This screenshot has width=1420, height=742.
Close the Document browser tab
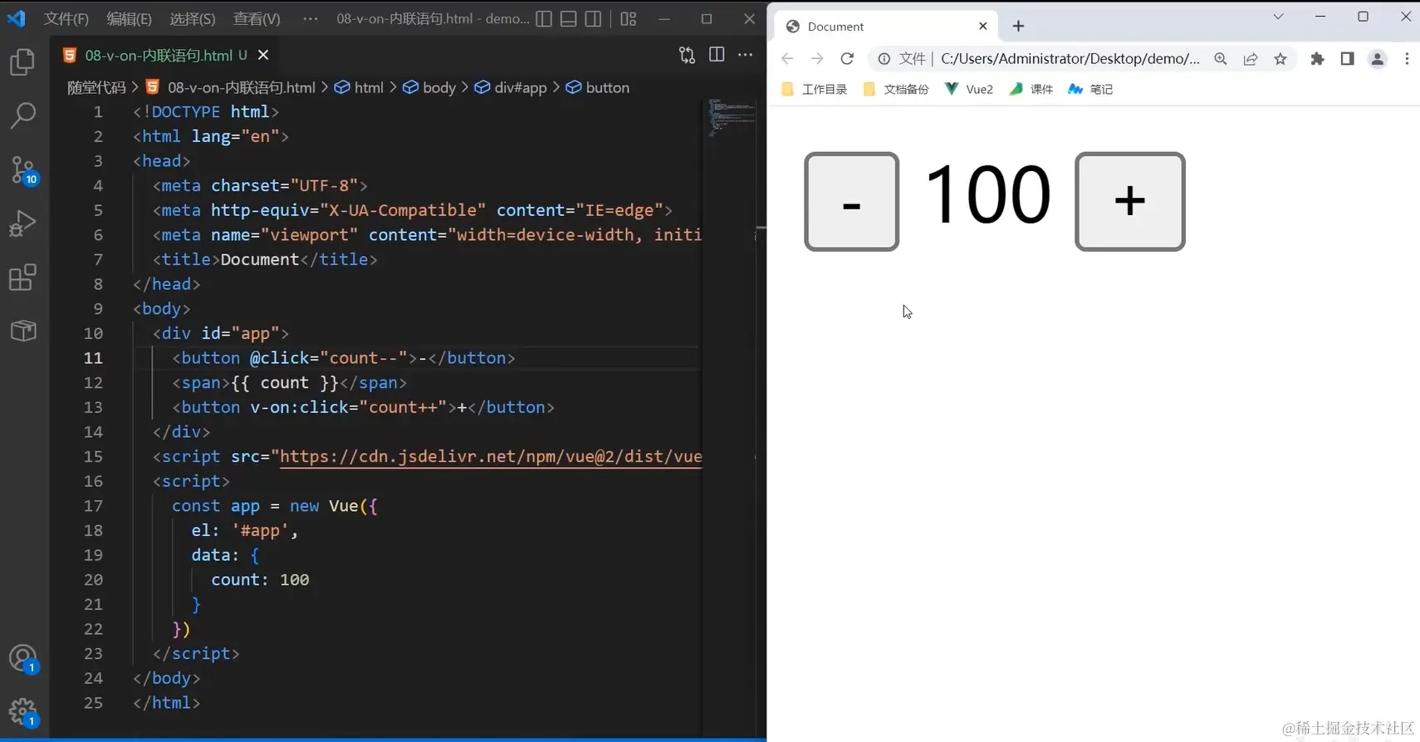click(x=983, y=27)
